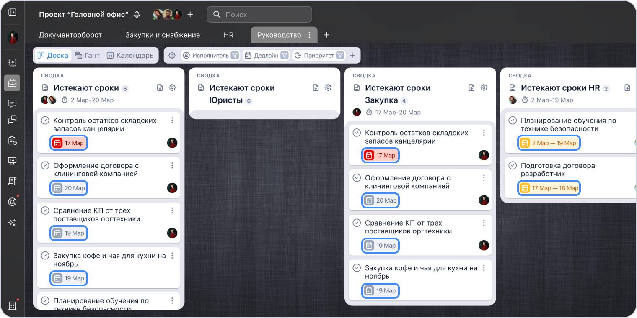637x318 pixels.
Task: Complete Закупка кофе task in Закупка column
Action: [x=357, y=268]
